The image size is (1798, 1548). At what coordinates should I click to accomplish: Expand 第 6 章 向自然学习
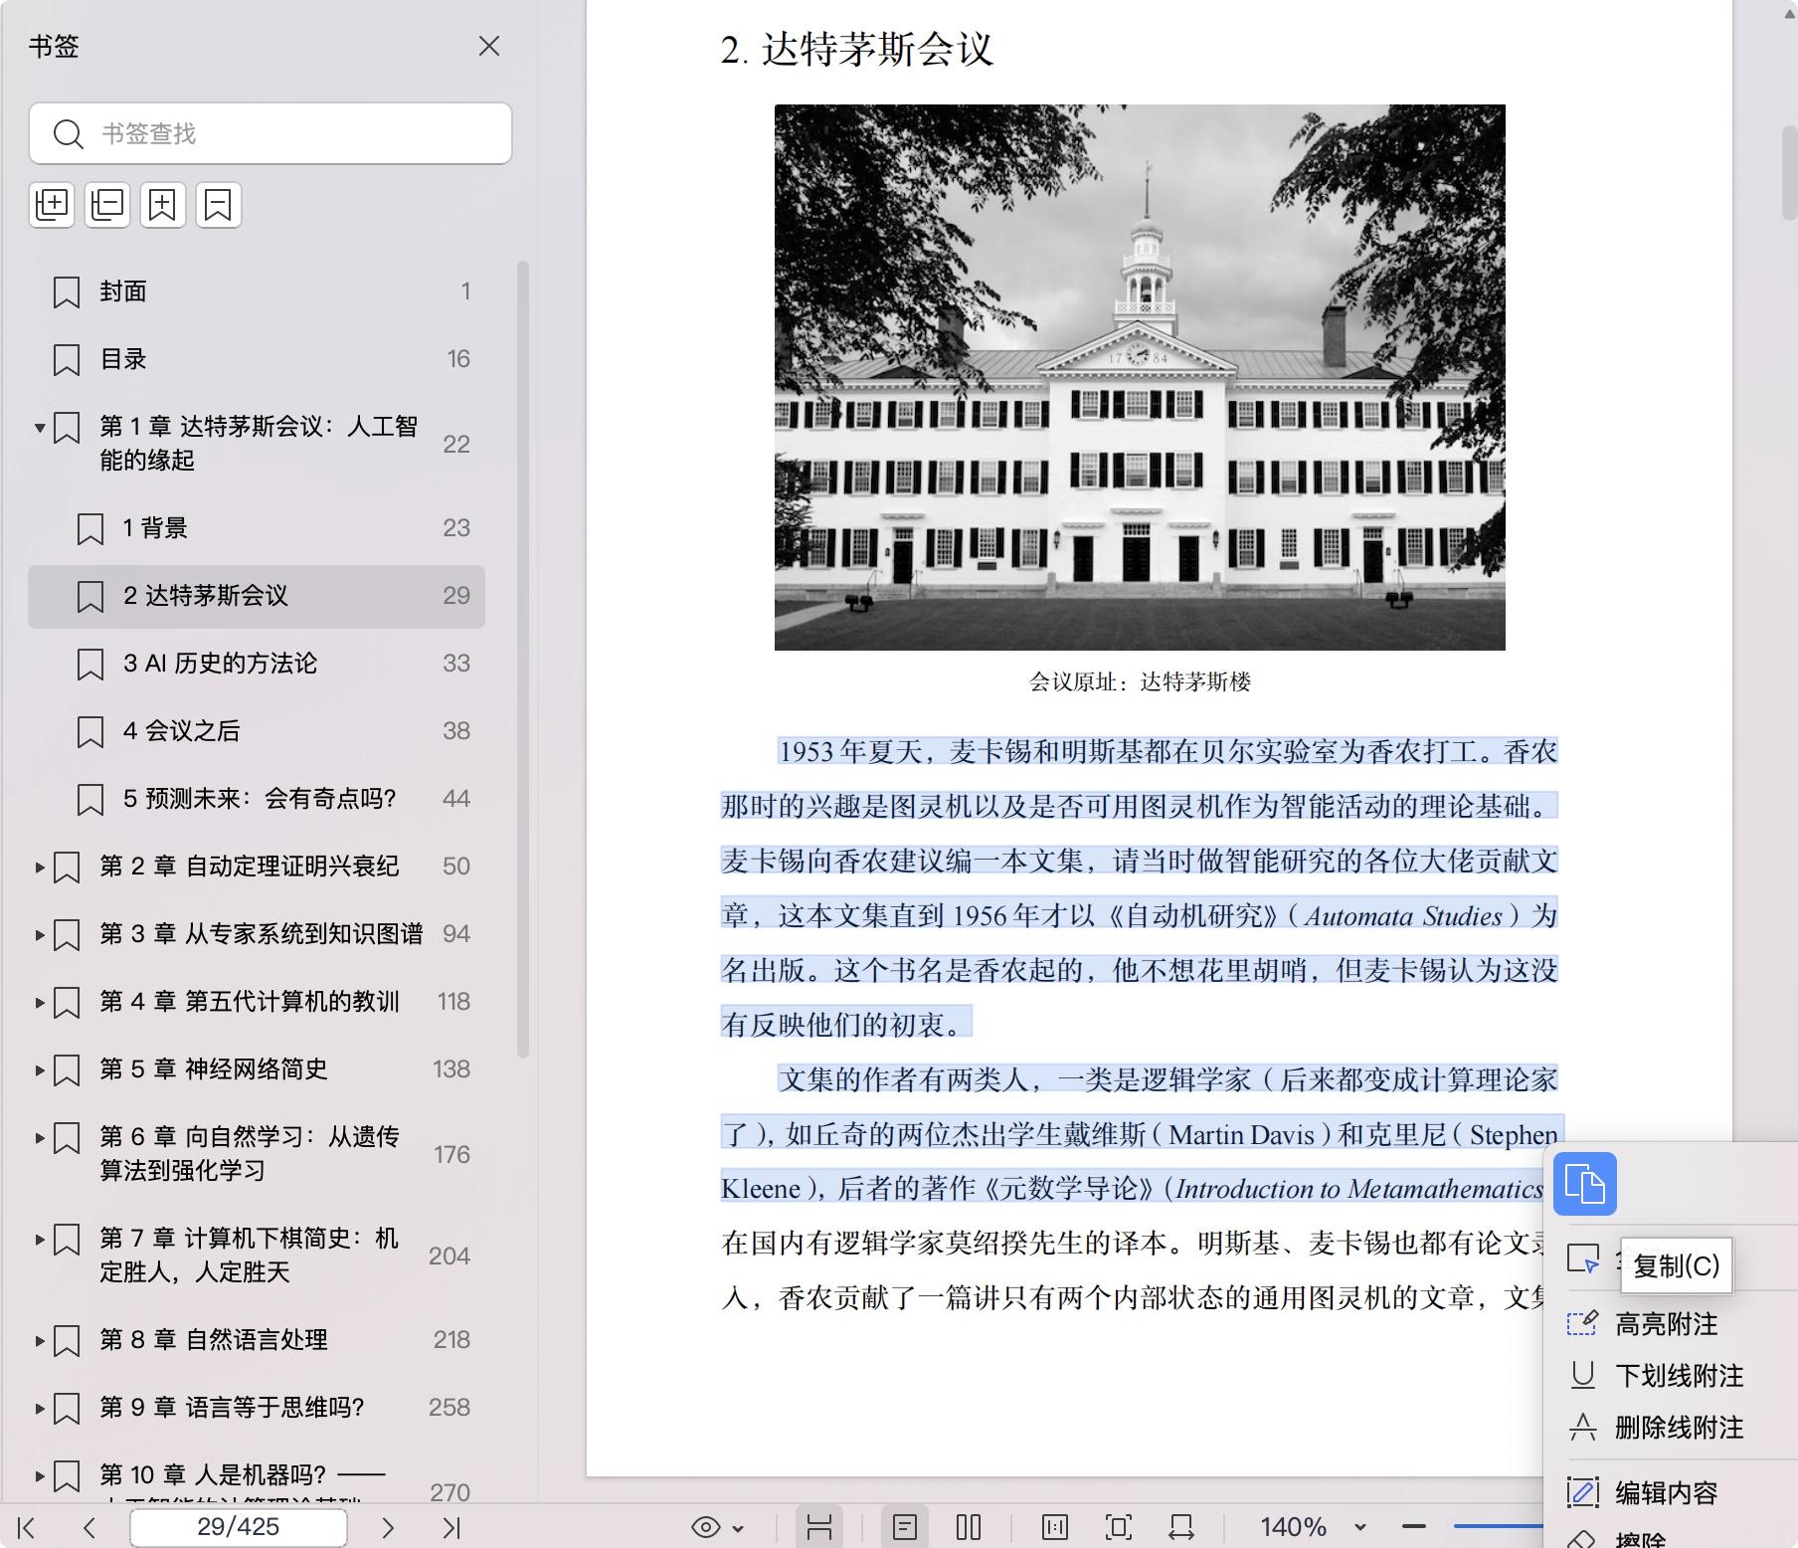(x=40, y=1137)
